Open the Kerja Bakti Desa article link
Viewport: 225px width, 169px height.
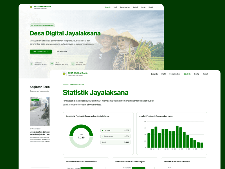pyautogui.click(x=41, y=133)
